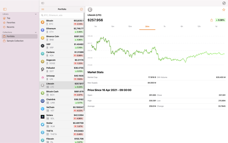The image size is (228, 143).
Task: Click the Binance Coin price $597.253
Action: click(79, 36)
